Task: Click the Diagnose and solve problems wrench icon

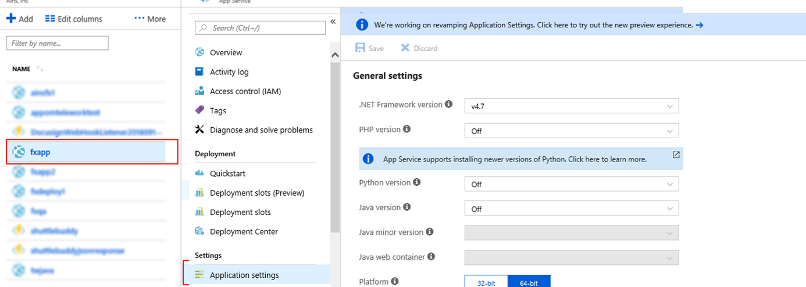Action: (199, 130)
